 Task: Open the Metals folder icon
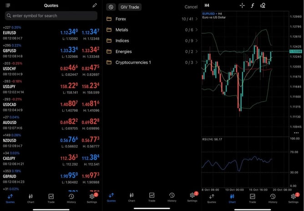click(109, 30)
